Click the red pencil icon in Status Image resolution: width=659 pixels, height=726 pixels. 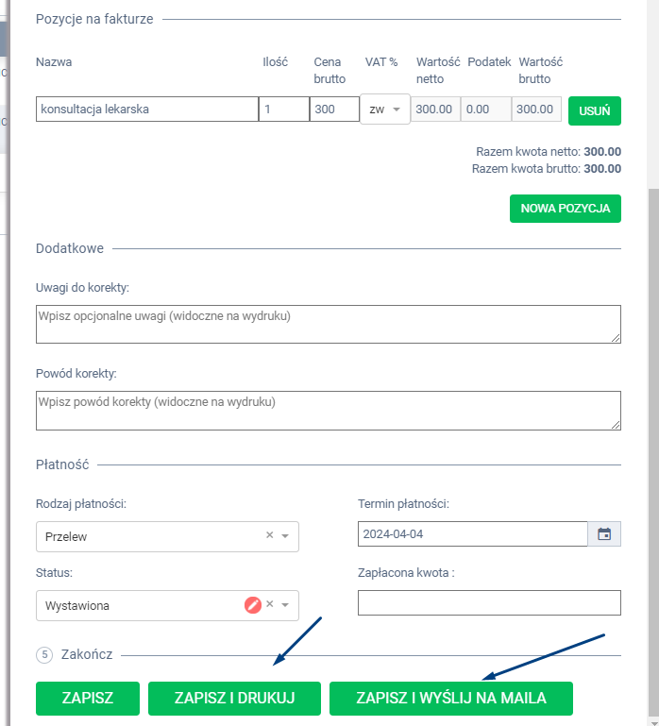(253, 605)
